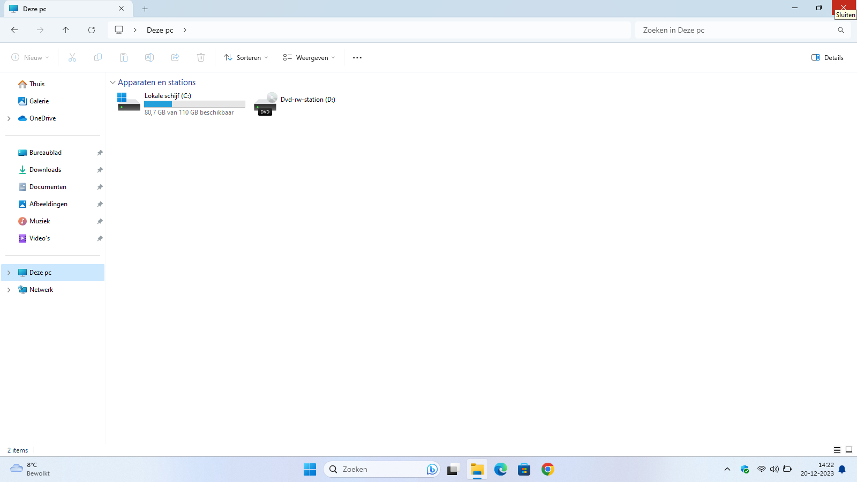
Task: Open the Nieuw menu button
Action: pyautogui.click(x=31, y=58)
